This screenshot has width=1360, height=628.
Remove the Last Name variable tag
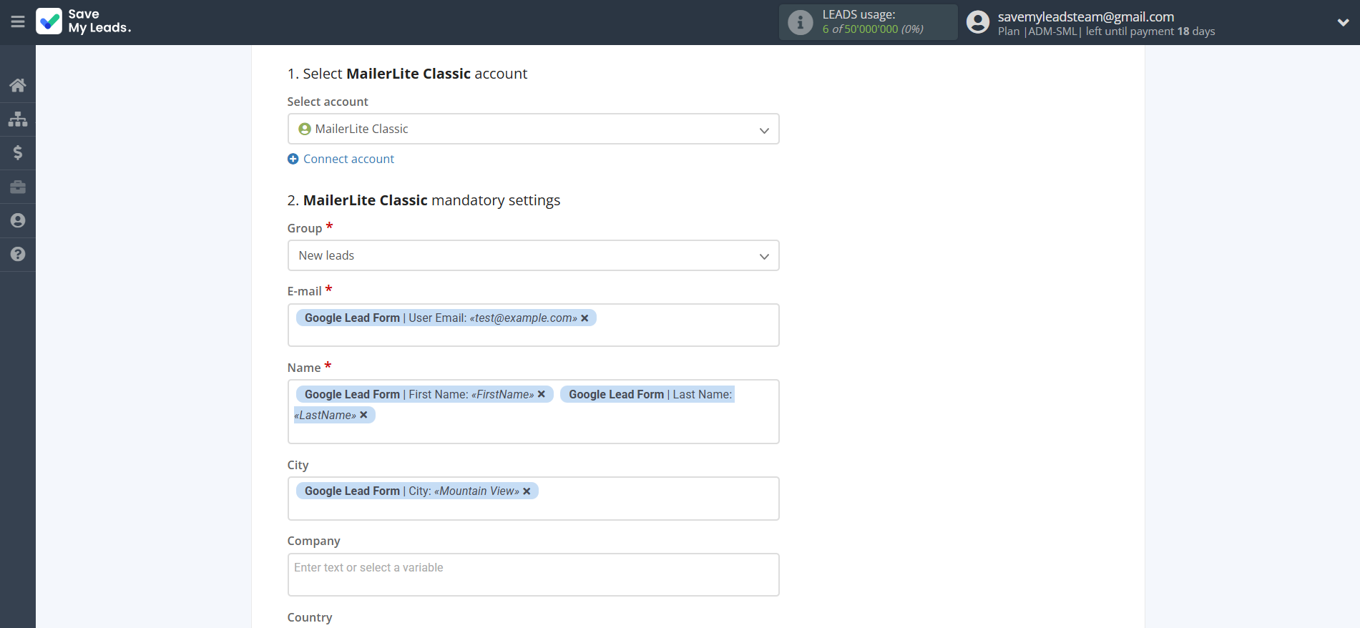[363, 415]
